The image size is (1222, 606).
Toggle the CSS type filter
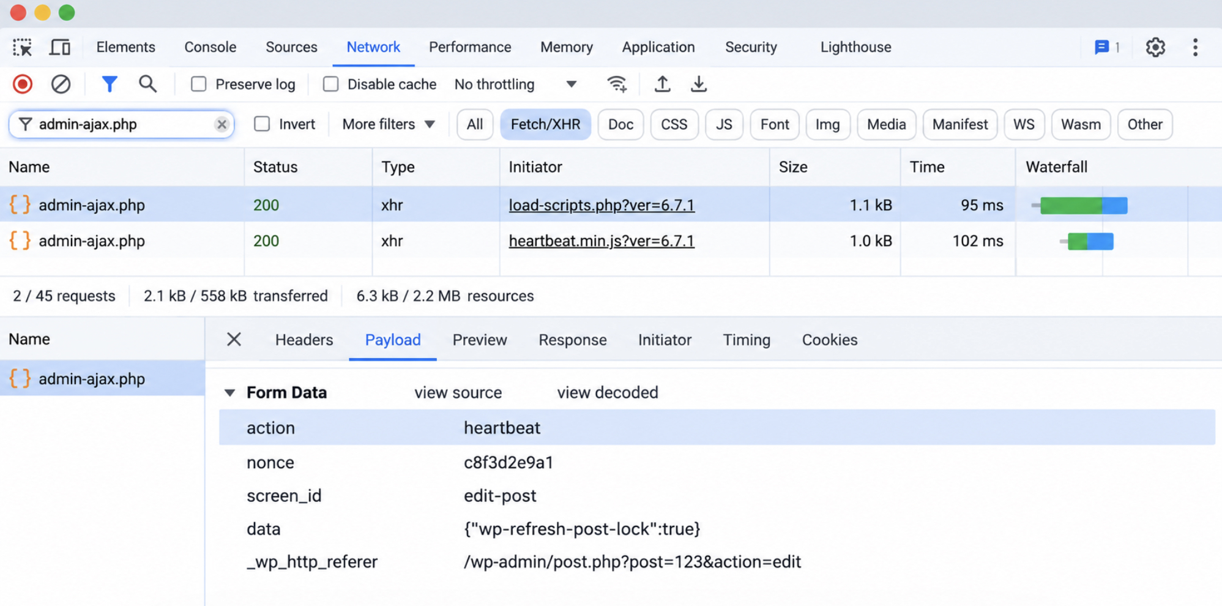pyautogui.click(x=674, y=124)
